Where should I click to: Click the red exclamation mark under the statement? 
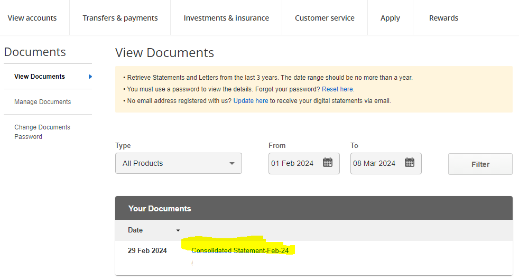(192, 263)
